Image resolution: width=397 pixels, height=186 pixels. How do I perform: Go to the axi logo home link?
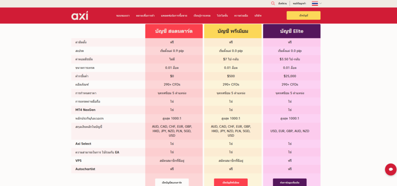click(x=80, y=16)
